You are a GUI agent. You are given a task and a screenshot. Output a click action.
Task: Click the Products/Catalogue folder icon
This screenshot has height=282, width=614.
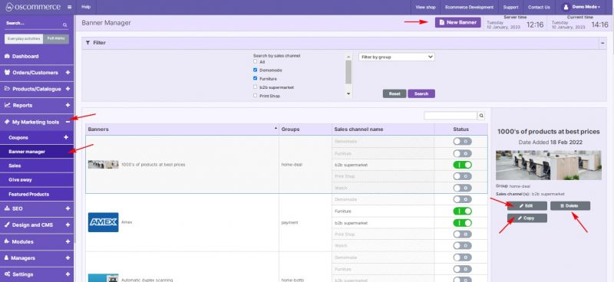tap(7, 89)
